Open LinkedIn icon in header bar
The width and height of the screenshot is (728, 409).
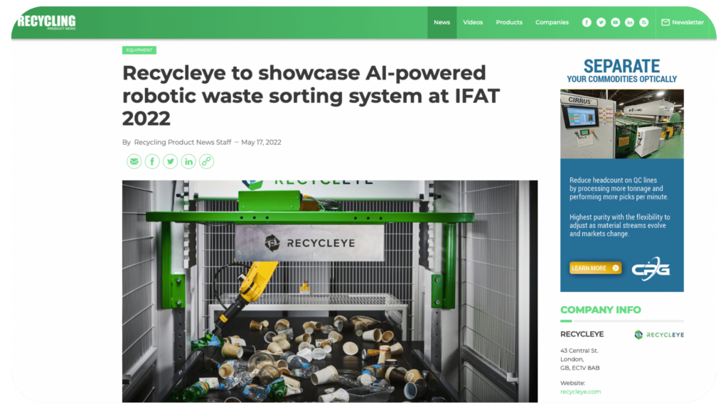pos(630,22)
